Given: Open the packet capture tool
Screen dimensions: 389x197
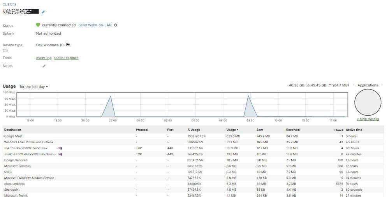Looking at the screenshot, I should [66, 58].
